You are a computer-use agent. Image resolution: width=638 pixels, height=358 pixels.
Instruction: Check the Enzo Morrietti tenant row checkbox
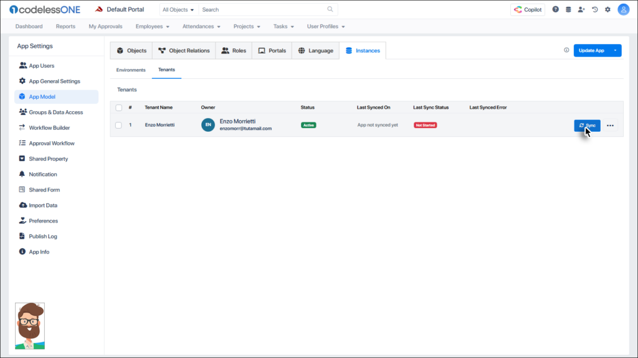coord(118,125)
